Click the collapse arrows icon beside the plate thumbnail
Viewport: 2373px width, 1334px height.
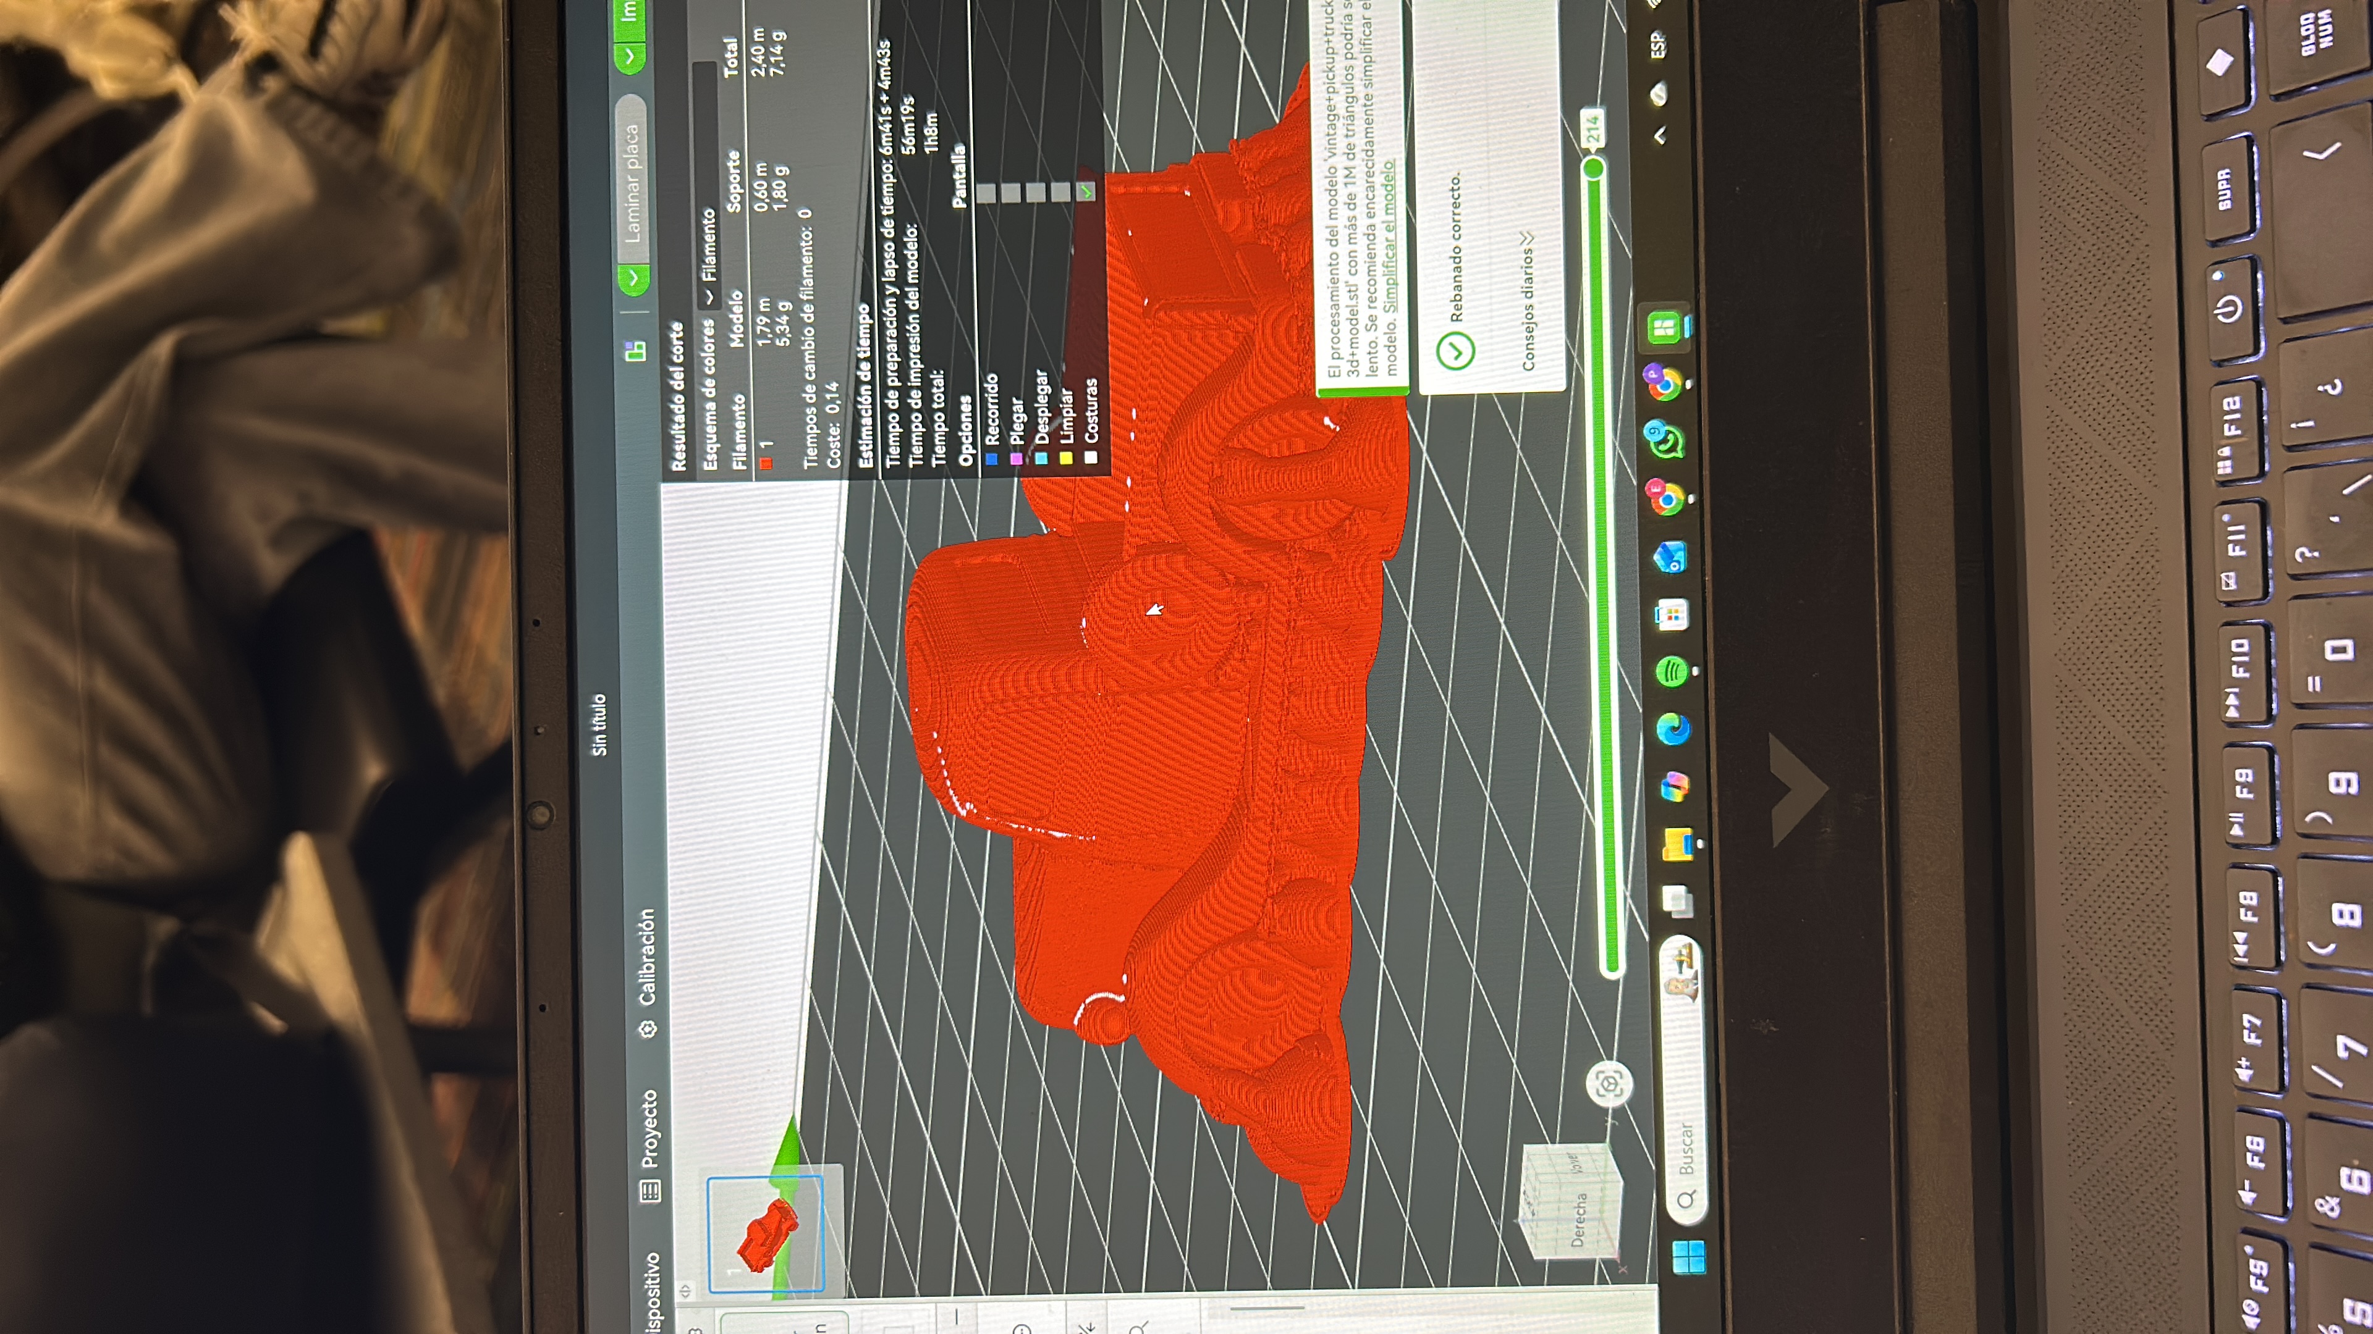(685, 1291)
